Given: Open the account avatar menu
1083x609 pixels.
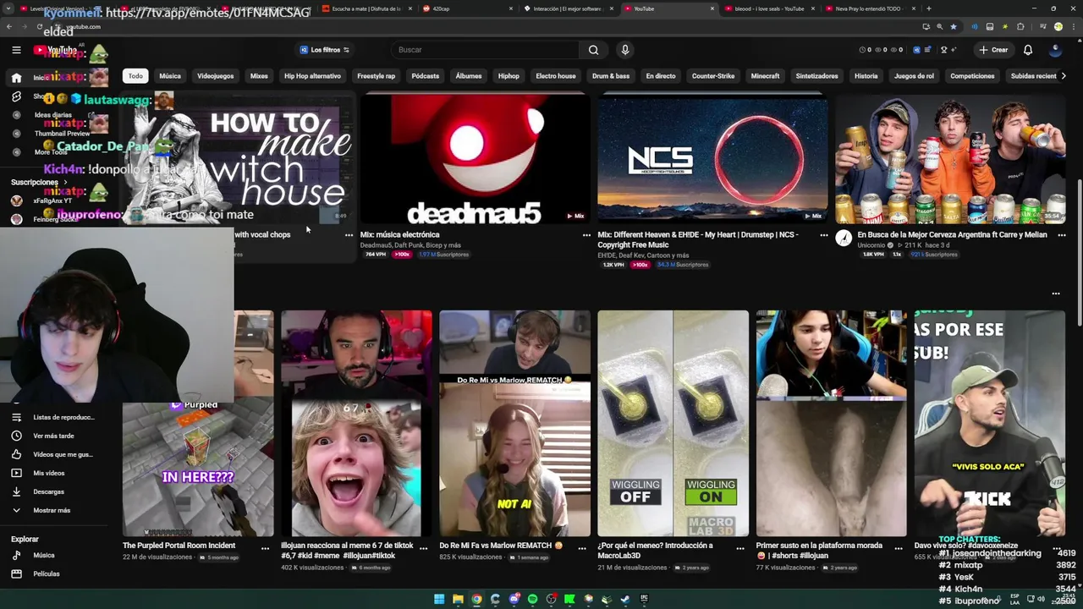Looking at the screenshot, I should (1055, 50).
